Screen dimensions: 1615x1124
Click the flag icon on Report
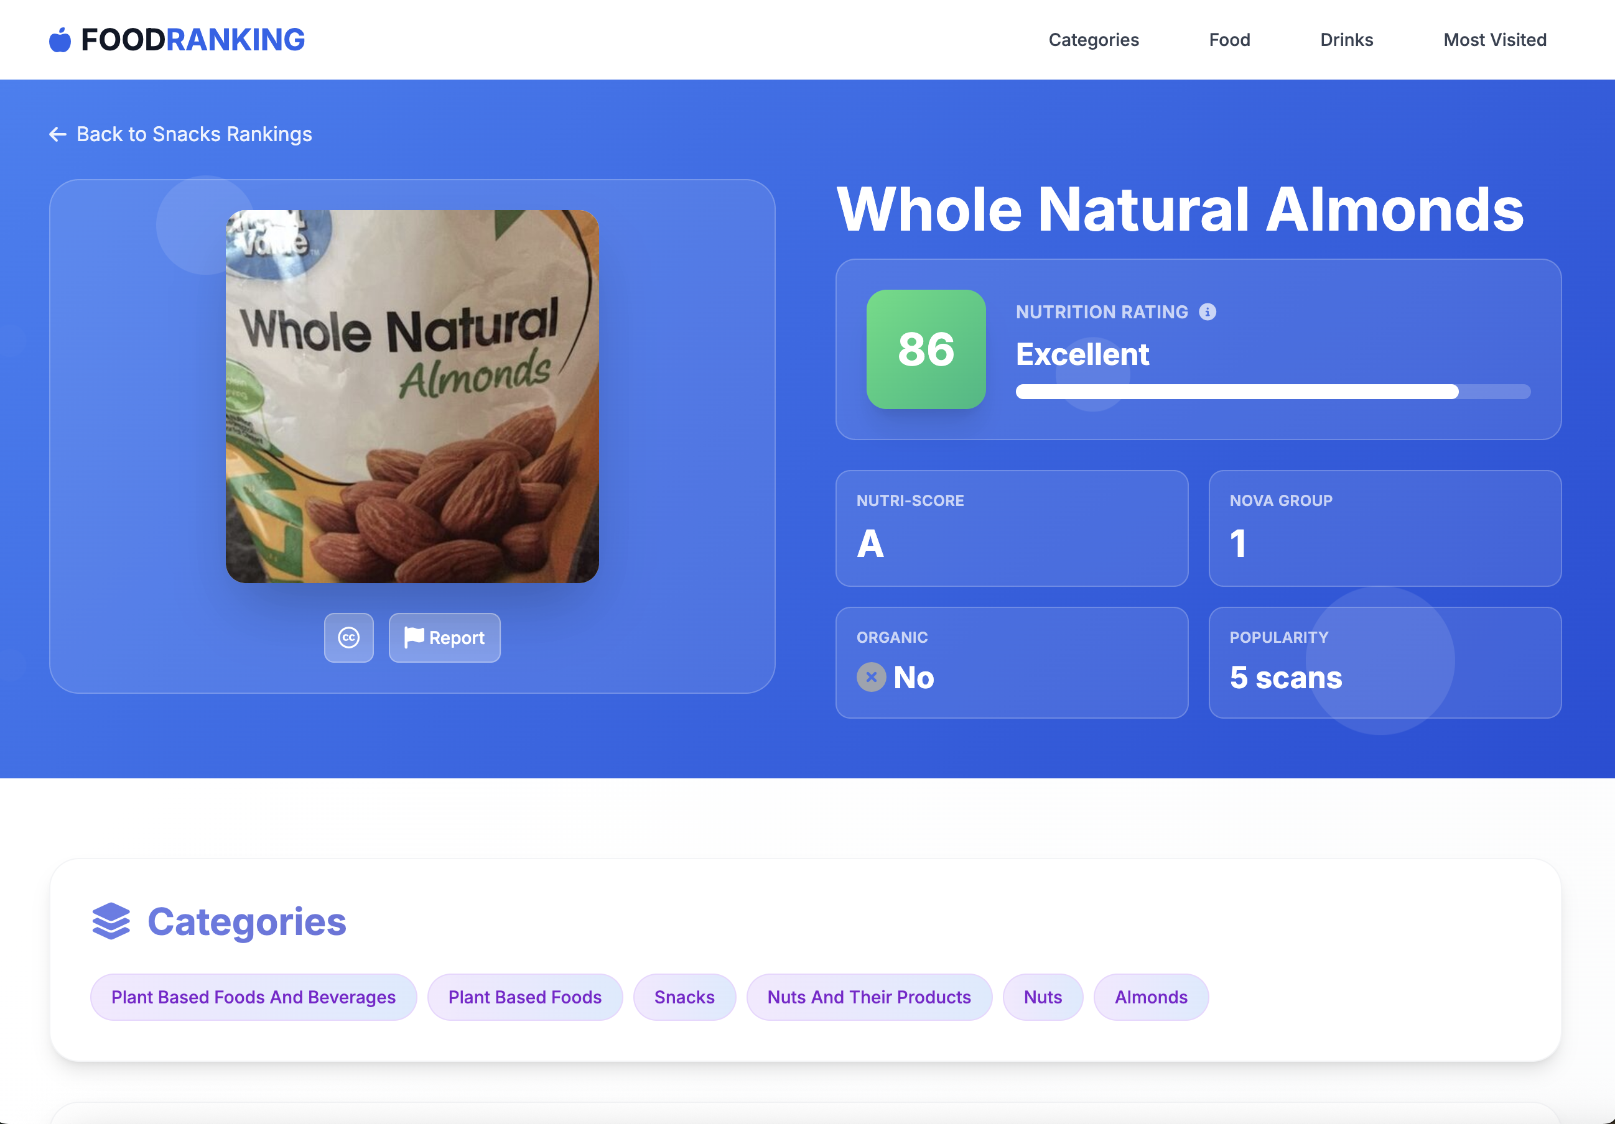click(x=414, y=637)
